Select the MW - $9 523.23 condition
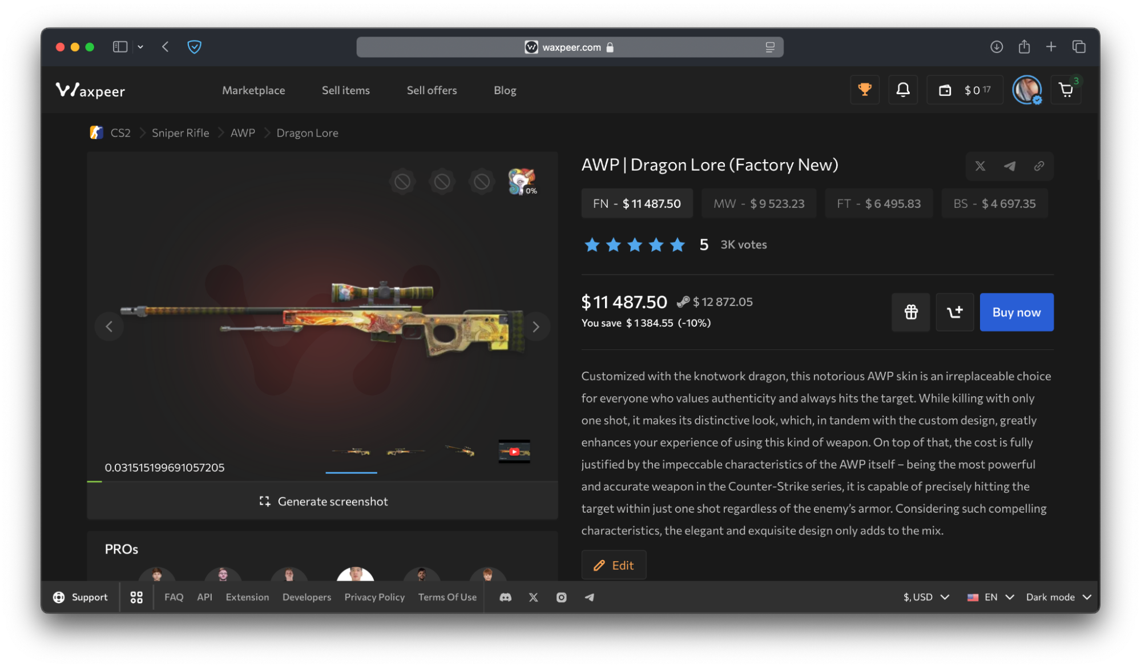Image resolution: width=1141 pixels, height=668 pixels. click(759, 203)
